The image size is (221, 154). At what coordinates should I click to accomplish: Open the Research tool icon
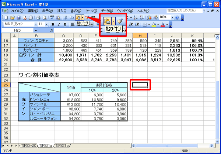click(58, 17)
